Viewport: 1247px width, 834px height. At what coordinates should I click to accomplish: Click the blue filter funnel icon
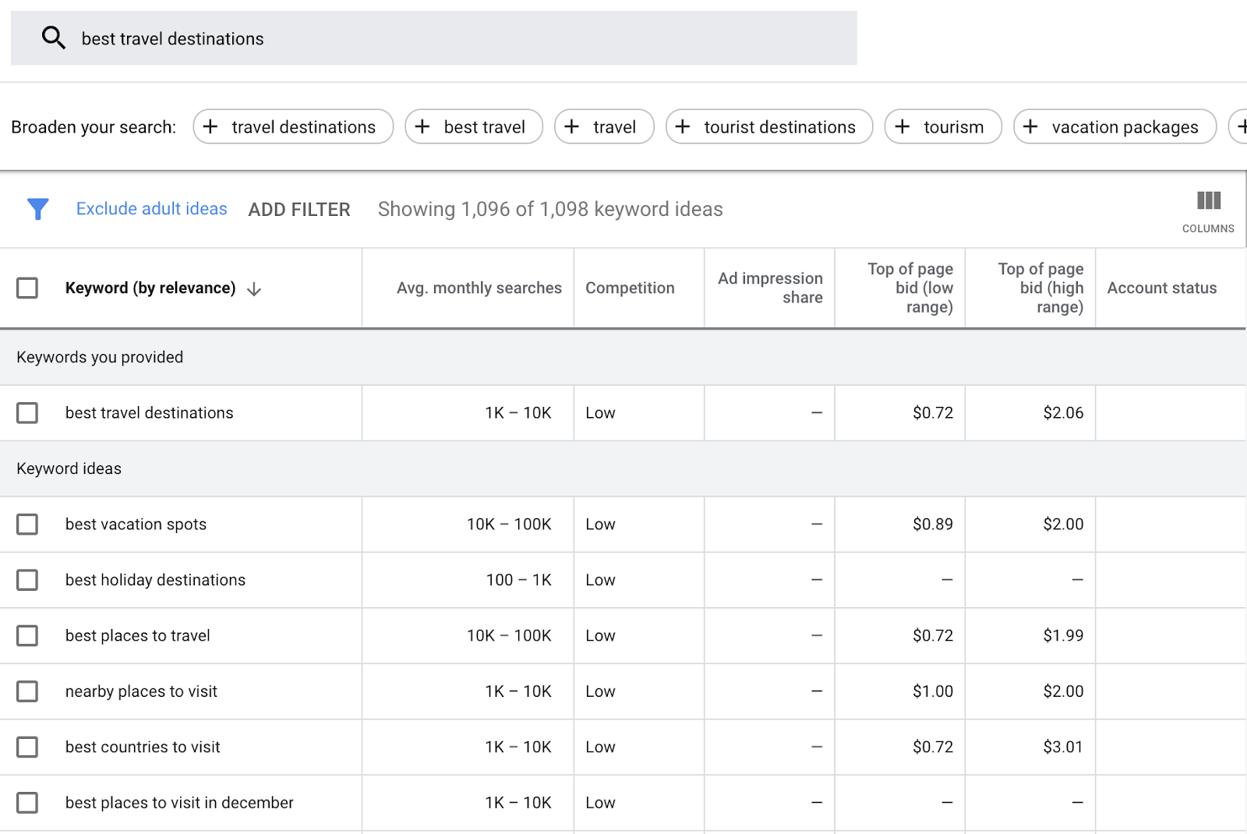point(37,209)
